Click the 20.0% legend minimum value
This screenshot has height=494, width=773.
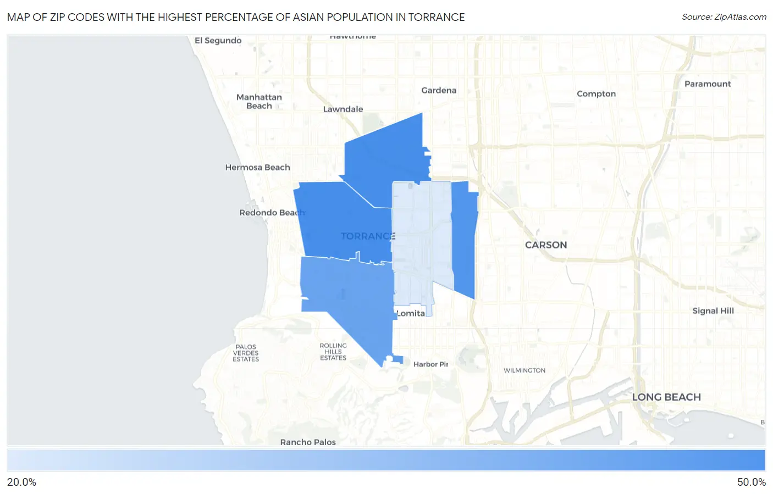point(21,482)
